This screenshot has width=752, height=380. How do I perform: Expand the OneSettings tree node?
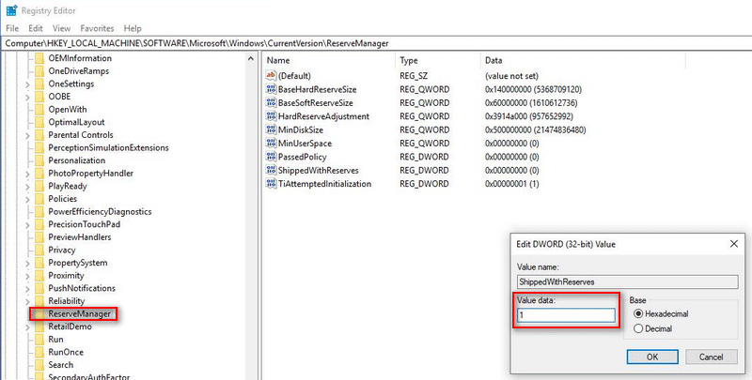tap(28, 84)
